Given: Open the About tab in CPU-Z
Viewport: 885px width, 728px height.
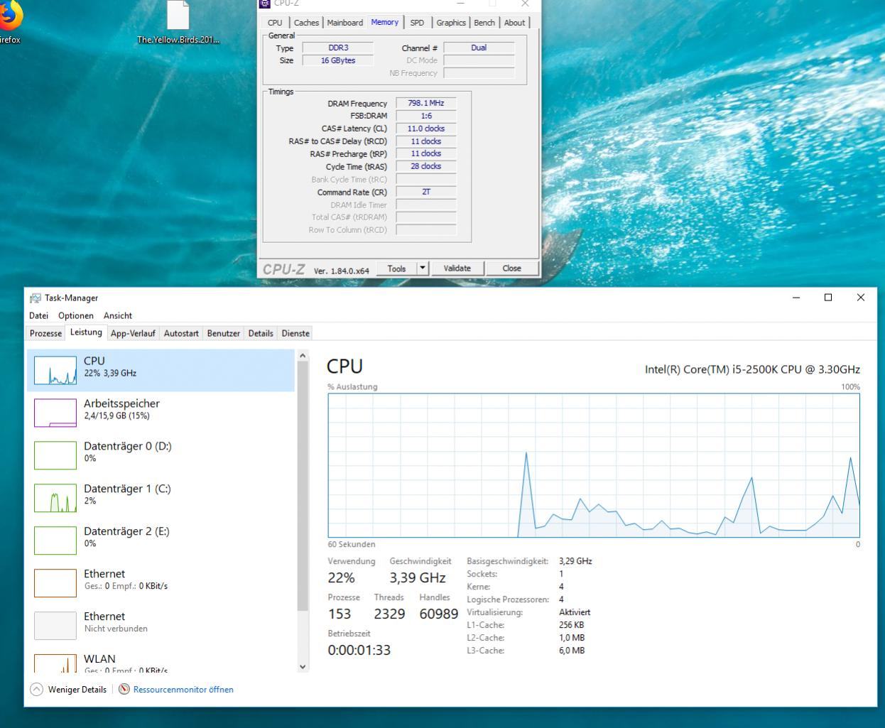Looking at the screenshot, I should click(x=514, y=23).
